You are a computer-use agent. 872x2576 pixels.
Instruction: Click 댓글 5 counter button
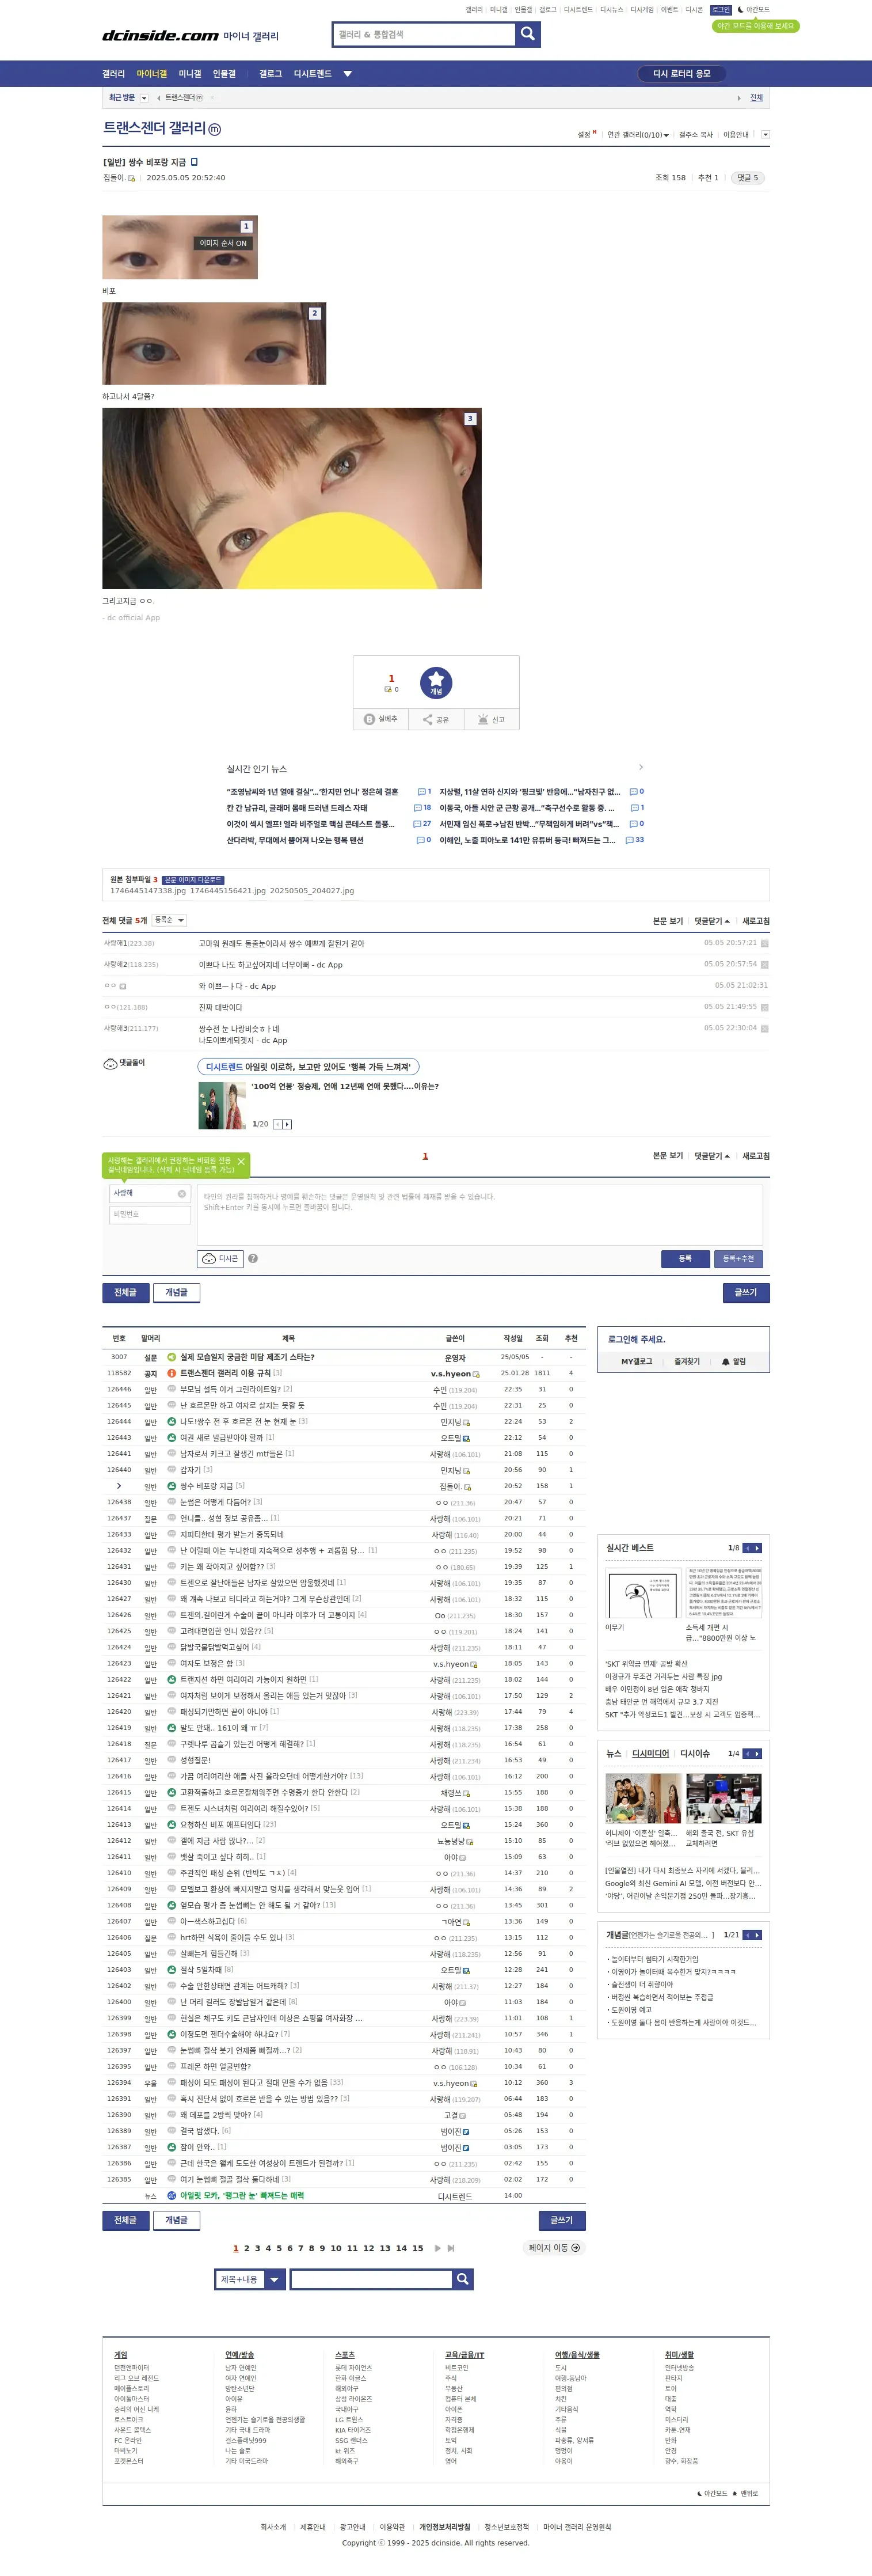click(748, 178)
